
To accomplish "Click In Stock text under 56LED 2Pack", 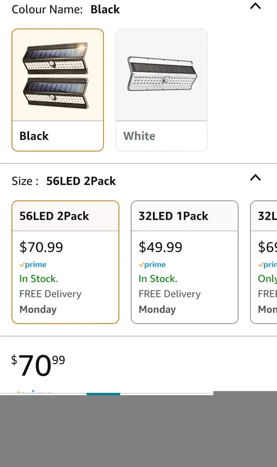I will click(x=39, y=279).
